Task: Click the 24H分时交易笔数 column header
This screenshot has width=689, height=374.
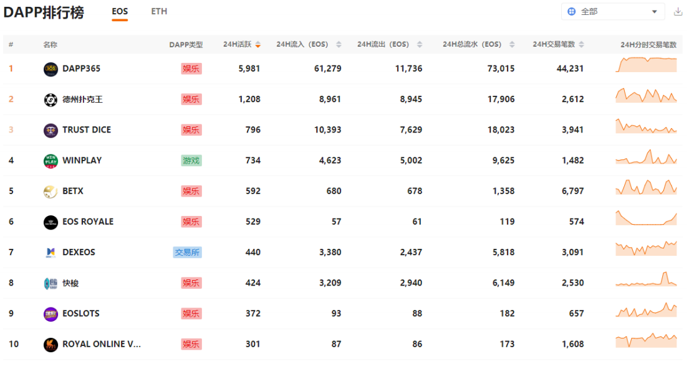Action: 648,45
